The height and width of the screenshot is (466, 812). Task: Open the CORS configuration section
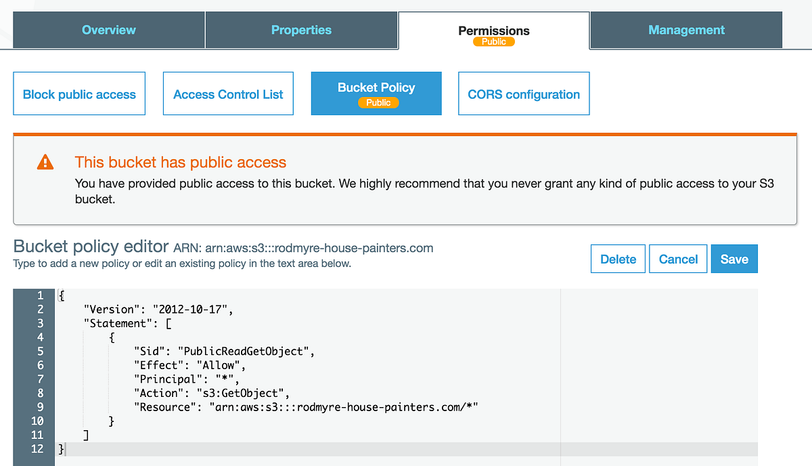pos(524,93)
